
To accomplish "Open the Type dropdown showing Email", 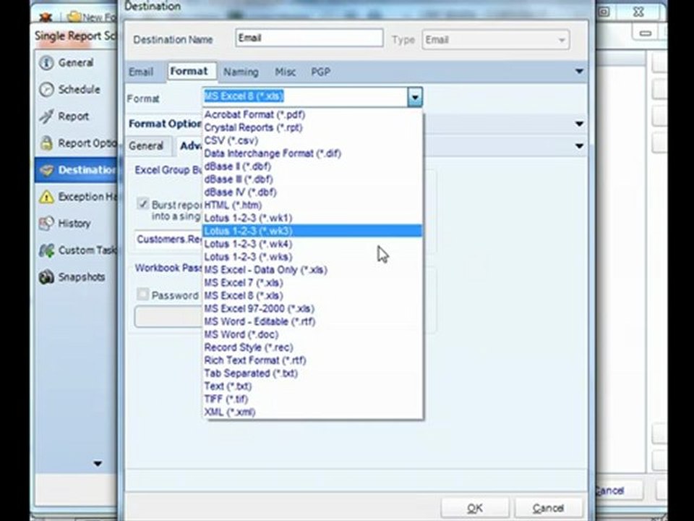I will tap(496, 40).
